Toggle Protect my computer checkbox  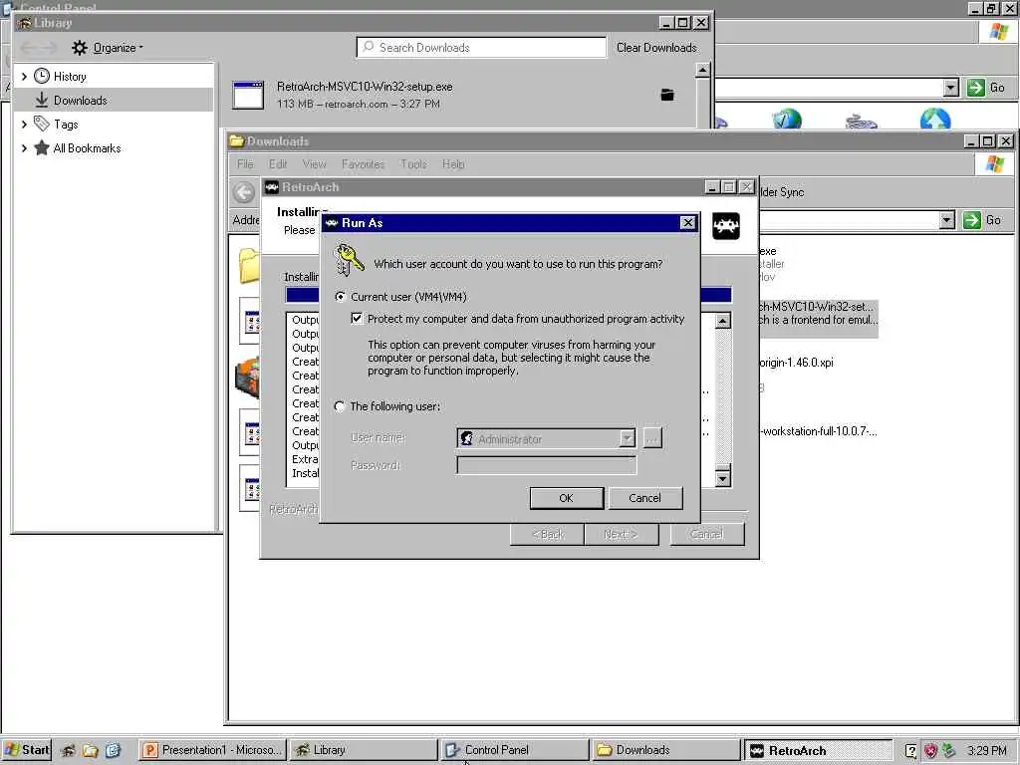point(357,318)
